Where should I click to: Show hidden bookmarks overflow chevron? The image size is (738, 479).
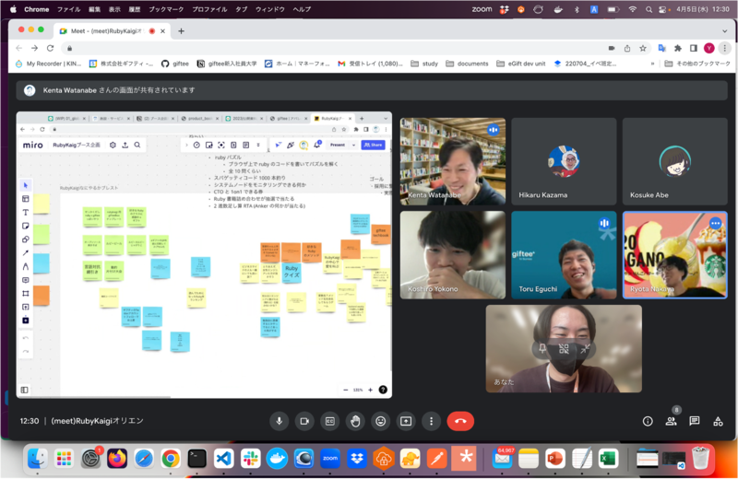(x=652, y=64)
